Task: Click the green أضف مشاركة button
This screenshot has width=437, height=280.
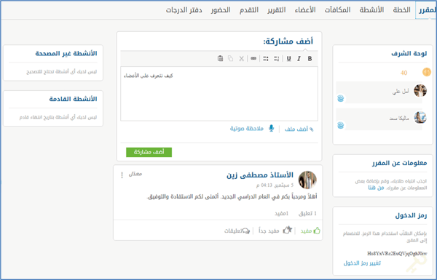Action: [149, 152]
